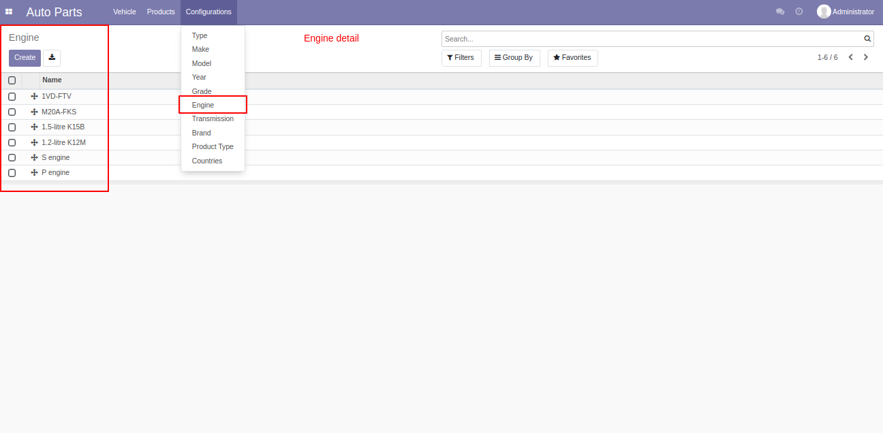Check the 1.5-litre K15B row checkbox
883x433 pixels.
(x=12, y=127)
